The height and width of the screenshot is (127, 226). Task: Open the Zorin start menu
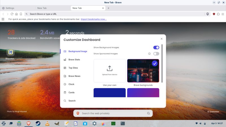tap(4, 123)
